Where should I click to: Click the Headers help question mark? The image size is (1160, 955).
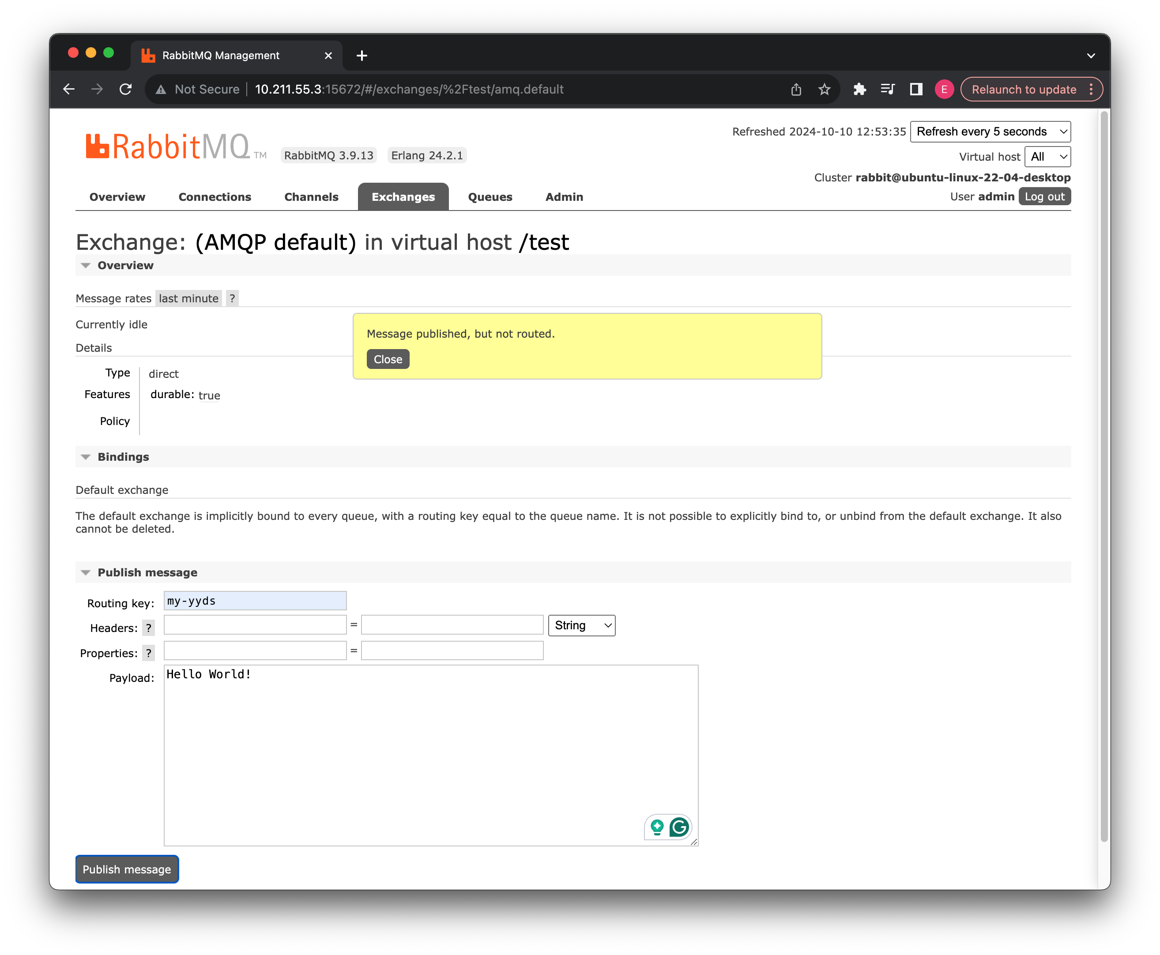(x=148, y=628)
